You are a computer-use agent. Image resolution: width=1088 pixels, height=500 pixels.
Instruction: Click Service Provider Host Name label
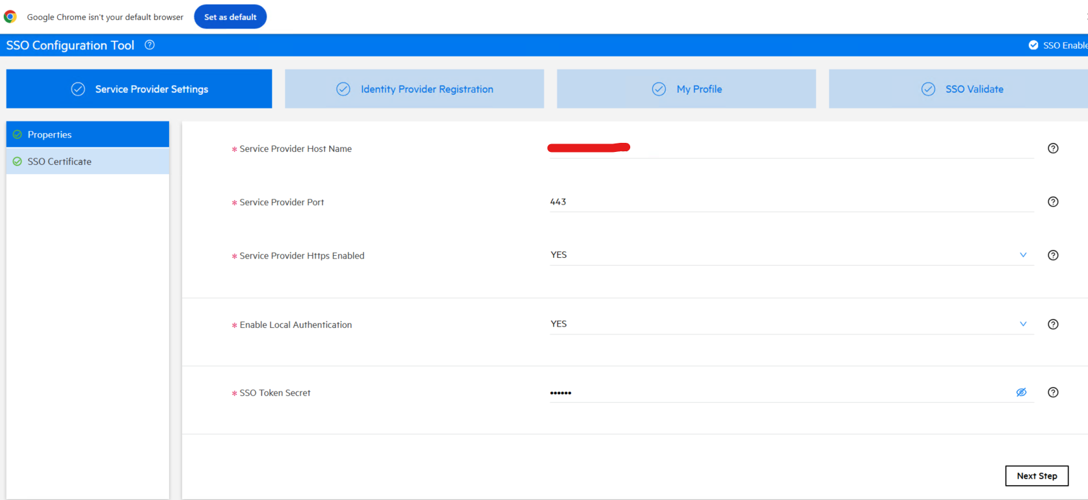[x=295, y=149]
